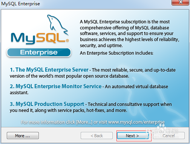Click the "A MySQL Enterprise subscription" paragraph
190x144 pixels.
tap(129, 34)
